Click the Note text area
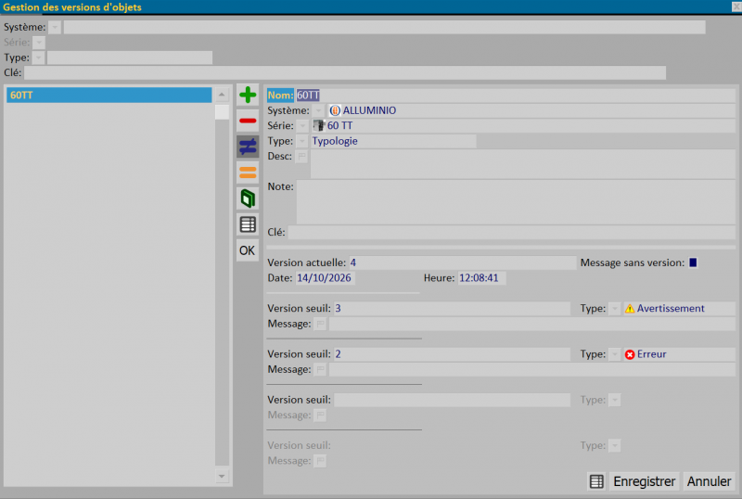Viewport: 742px width, 499px height. pyautogui.click(x=516, y=202)
